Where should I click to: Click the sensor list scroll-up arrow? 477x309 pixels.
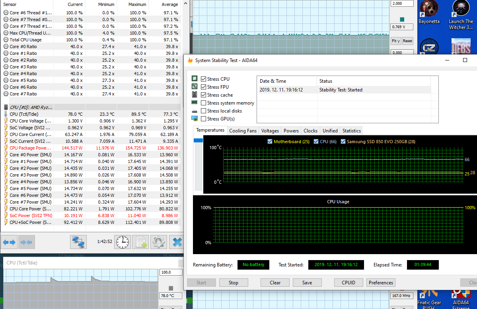pyautogui.click(x=186, y=4)
